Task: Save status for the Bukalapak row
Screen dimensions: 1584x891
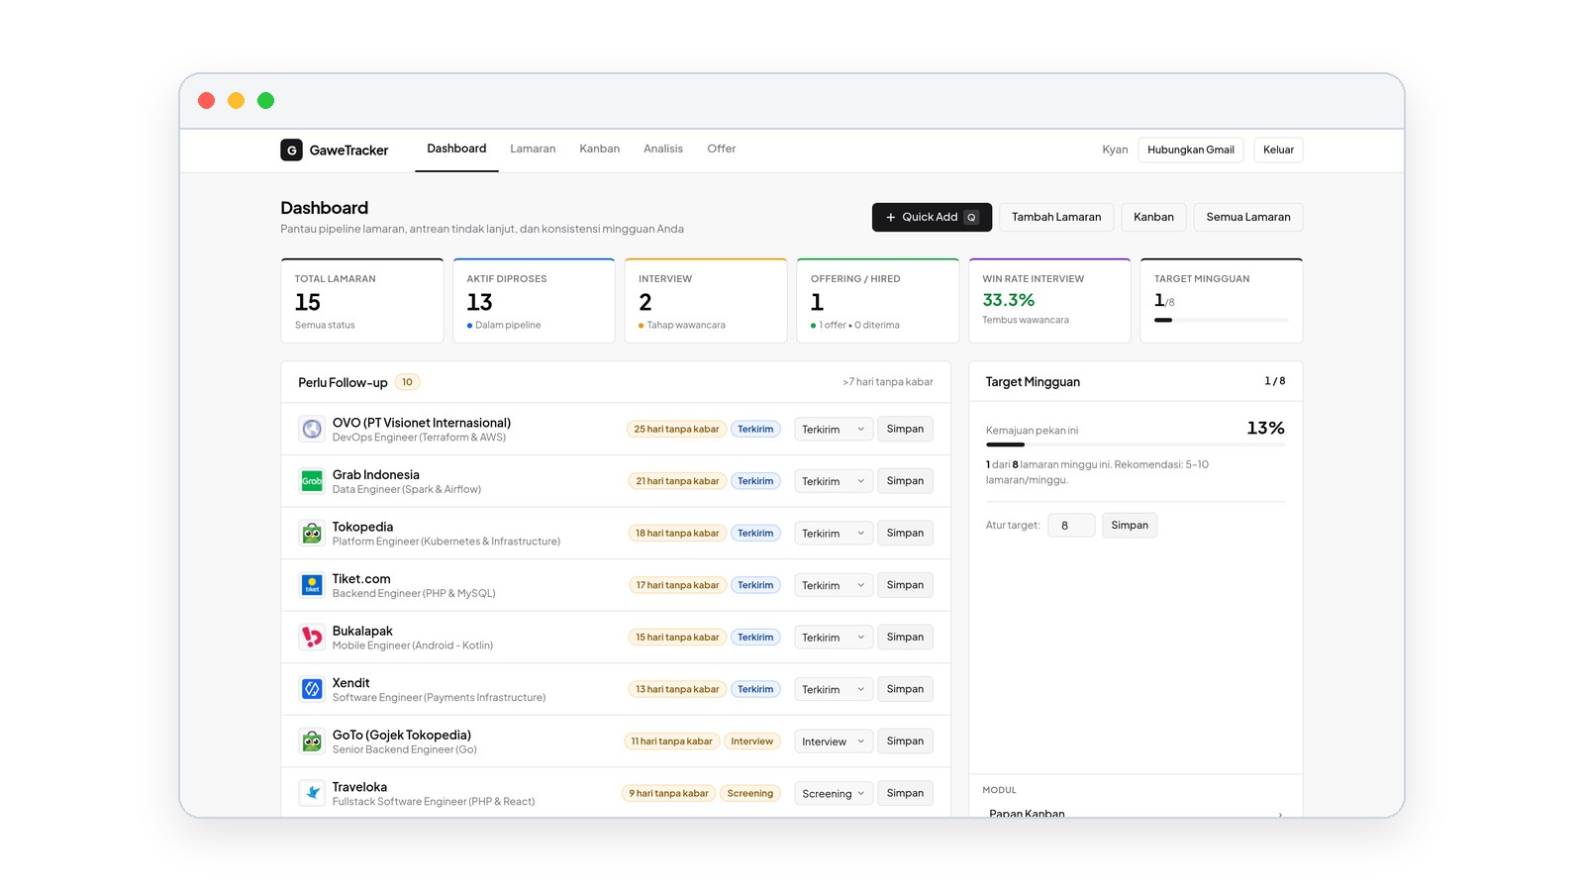Action: click(905, 637)
